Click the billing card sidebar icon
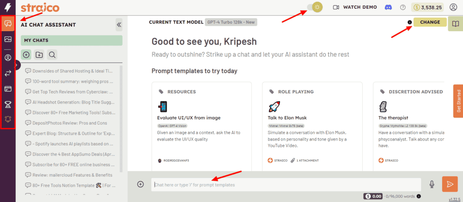The width and height of the screenshot is (463, 202). click(8, 89)
